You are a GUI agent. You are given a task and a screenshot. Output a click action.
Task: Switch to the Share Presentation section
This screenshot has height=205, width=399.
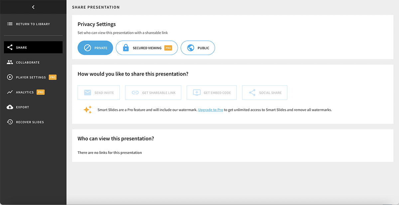(x=96, y=7)
